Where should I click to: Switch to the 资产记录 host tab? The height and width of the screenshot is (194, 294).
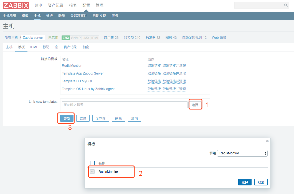tap(70, 47)
